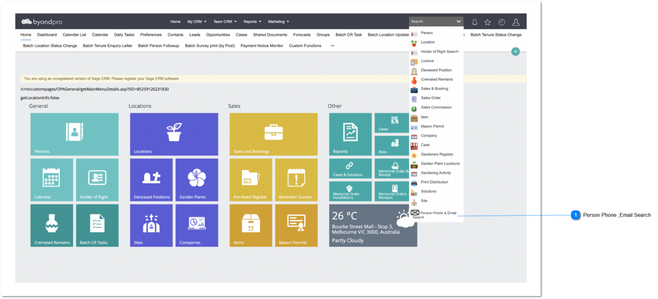Open Batch Location Status Change tab
Viewport: 658px width, 299px height.
point(50,46)
